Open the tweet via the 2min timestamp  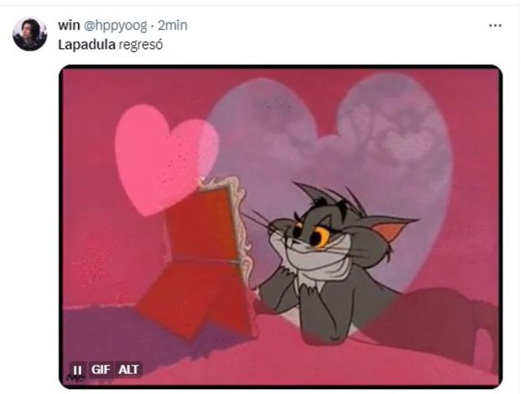tap(173, 25)
